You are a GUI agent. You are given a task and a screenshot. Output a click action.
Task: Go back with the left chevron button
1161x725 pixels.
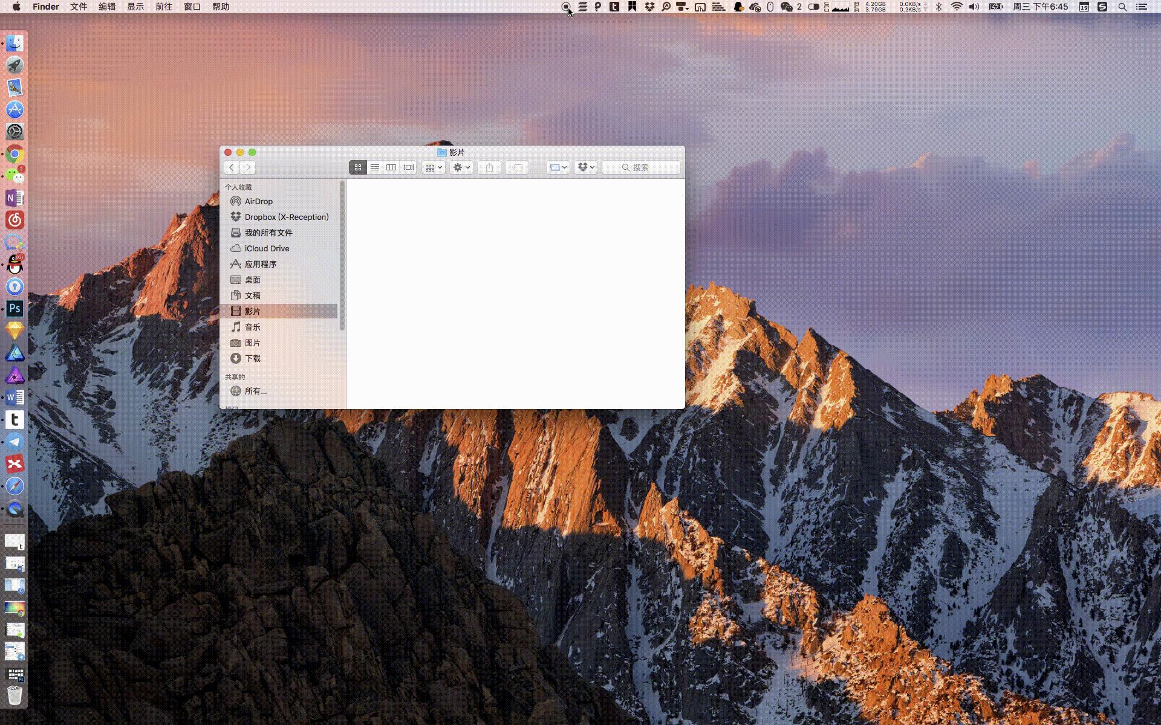coord(232,167)
